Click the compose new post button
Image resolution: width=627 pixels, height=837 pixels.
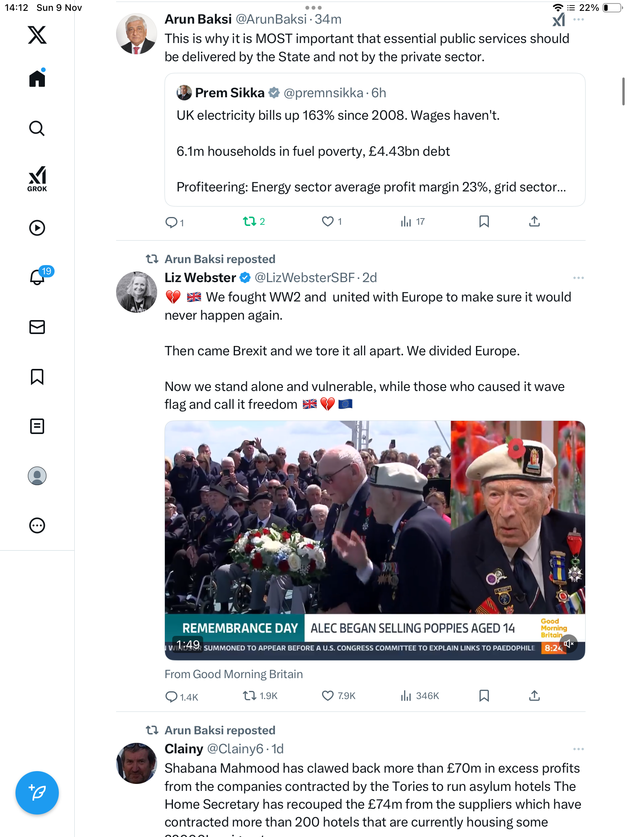[x=37, y=793]
